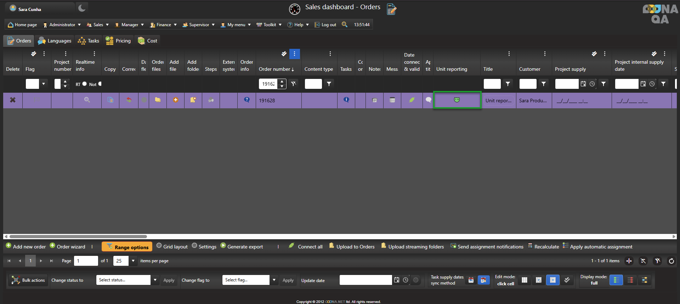This screenshot has width=680, height=304.
Task: Click the refresh grid icon
Action: tap(671, 261)
